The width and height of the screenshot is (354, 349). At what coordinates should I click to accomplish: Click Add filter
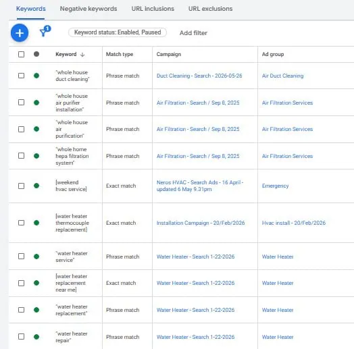193,33
